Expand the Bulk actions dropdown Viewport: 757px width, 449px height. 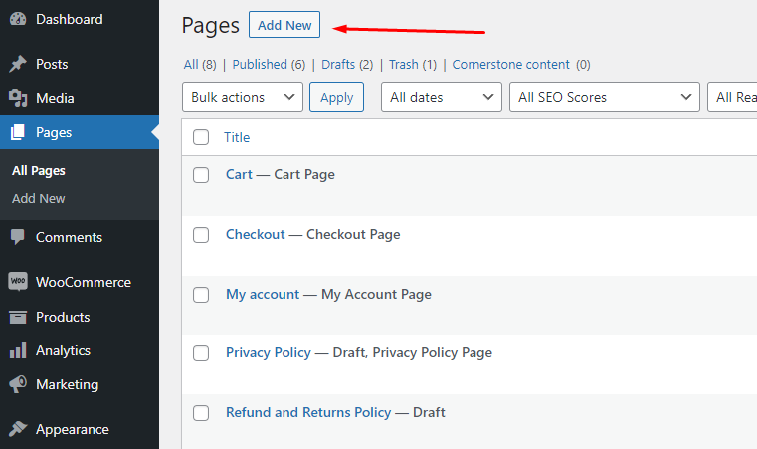(x=243, y=97)
